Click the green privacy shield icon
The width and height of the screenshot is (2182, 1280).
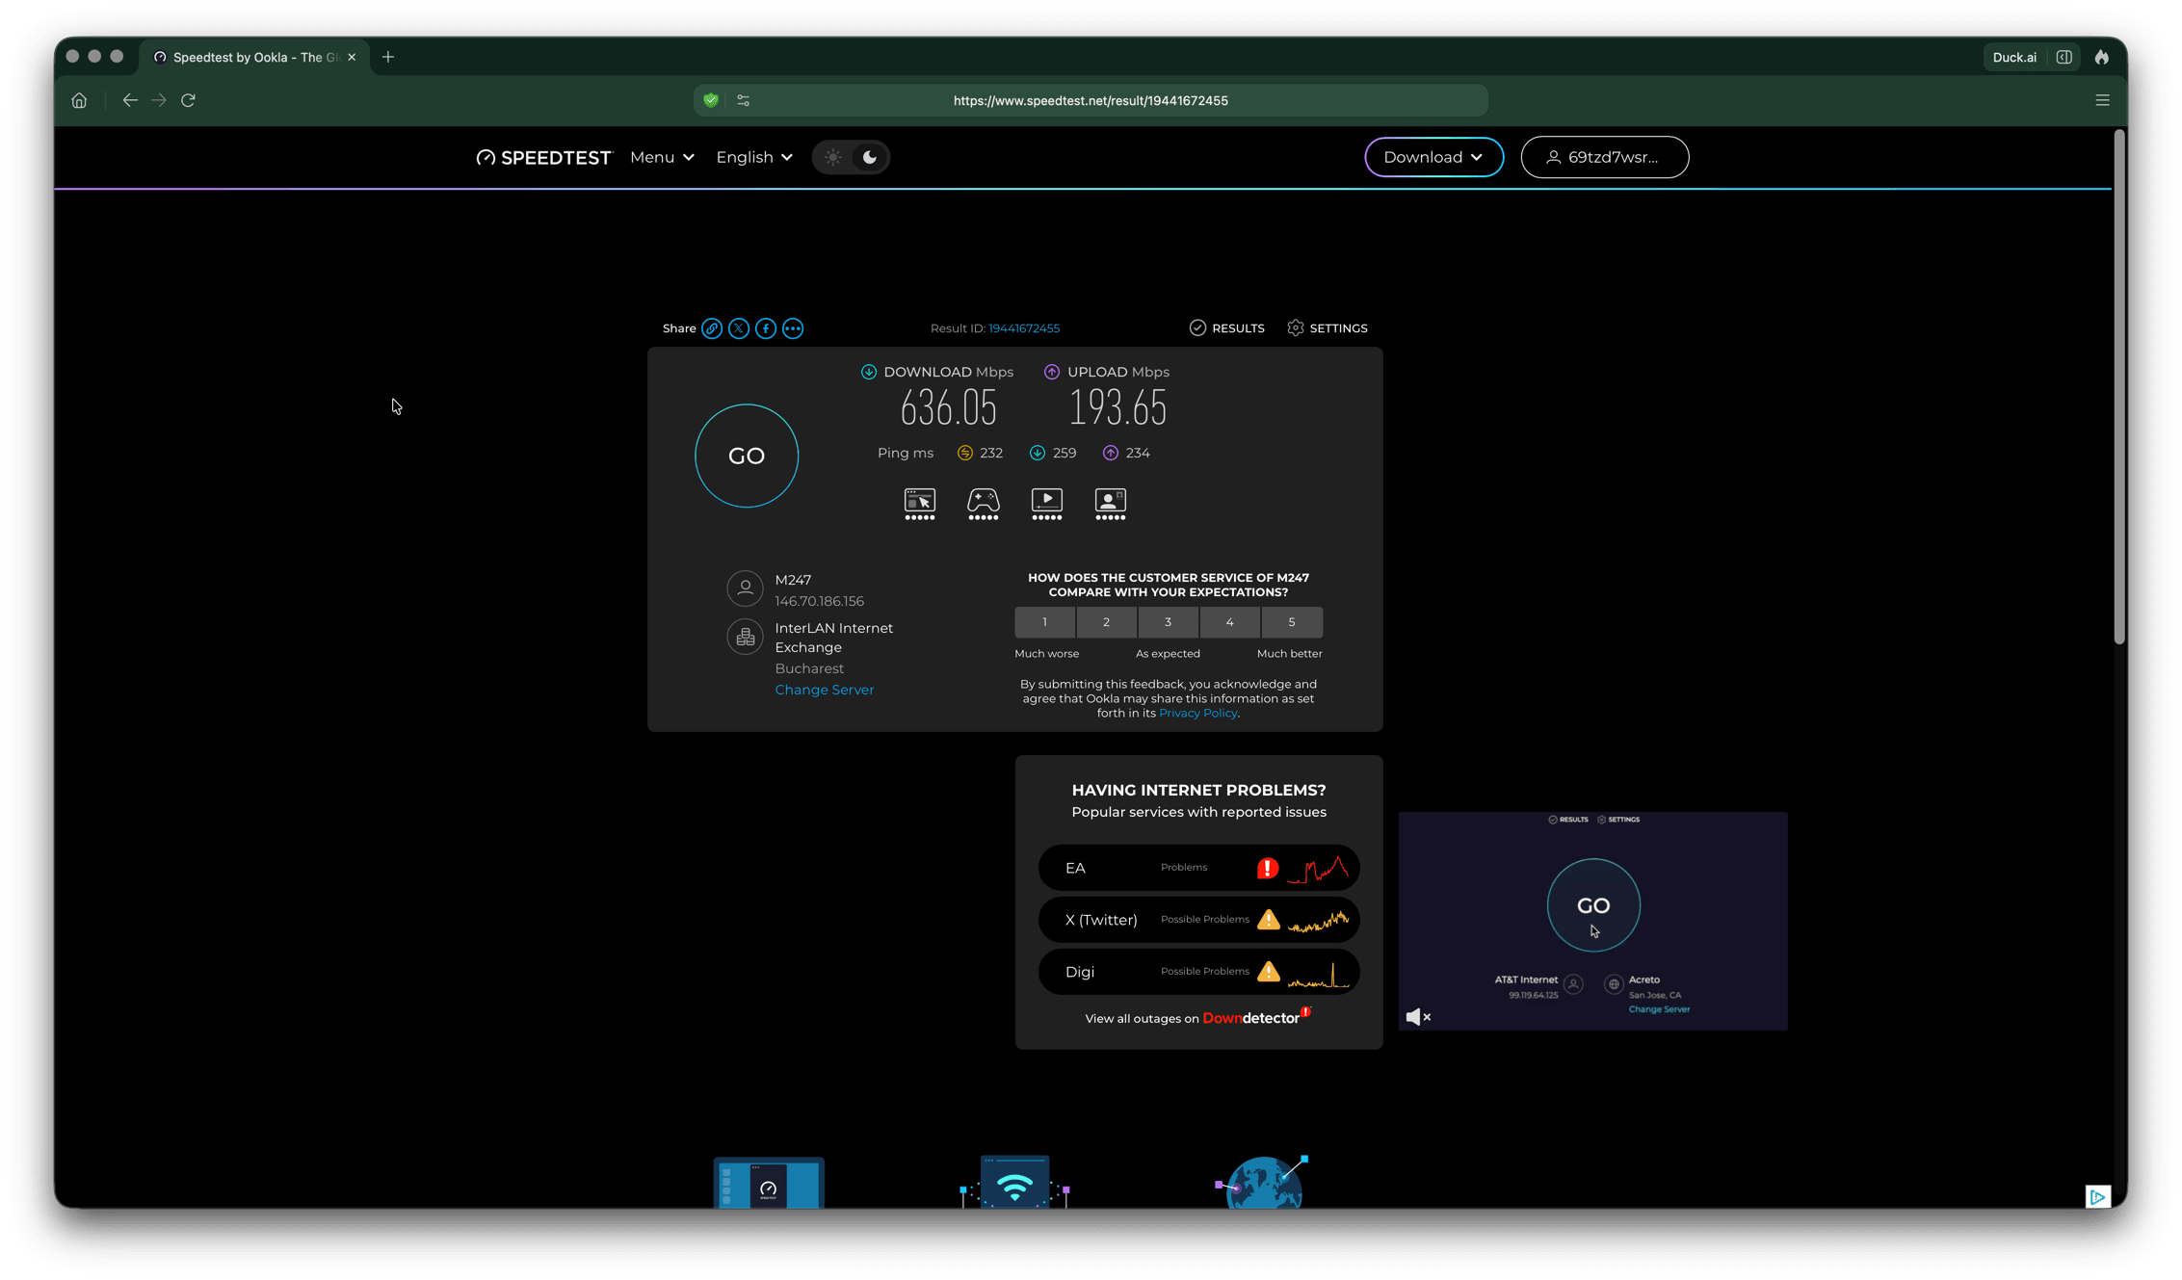pos(711,100)
